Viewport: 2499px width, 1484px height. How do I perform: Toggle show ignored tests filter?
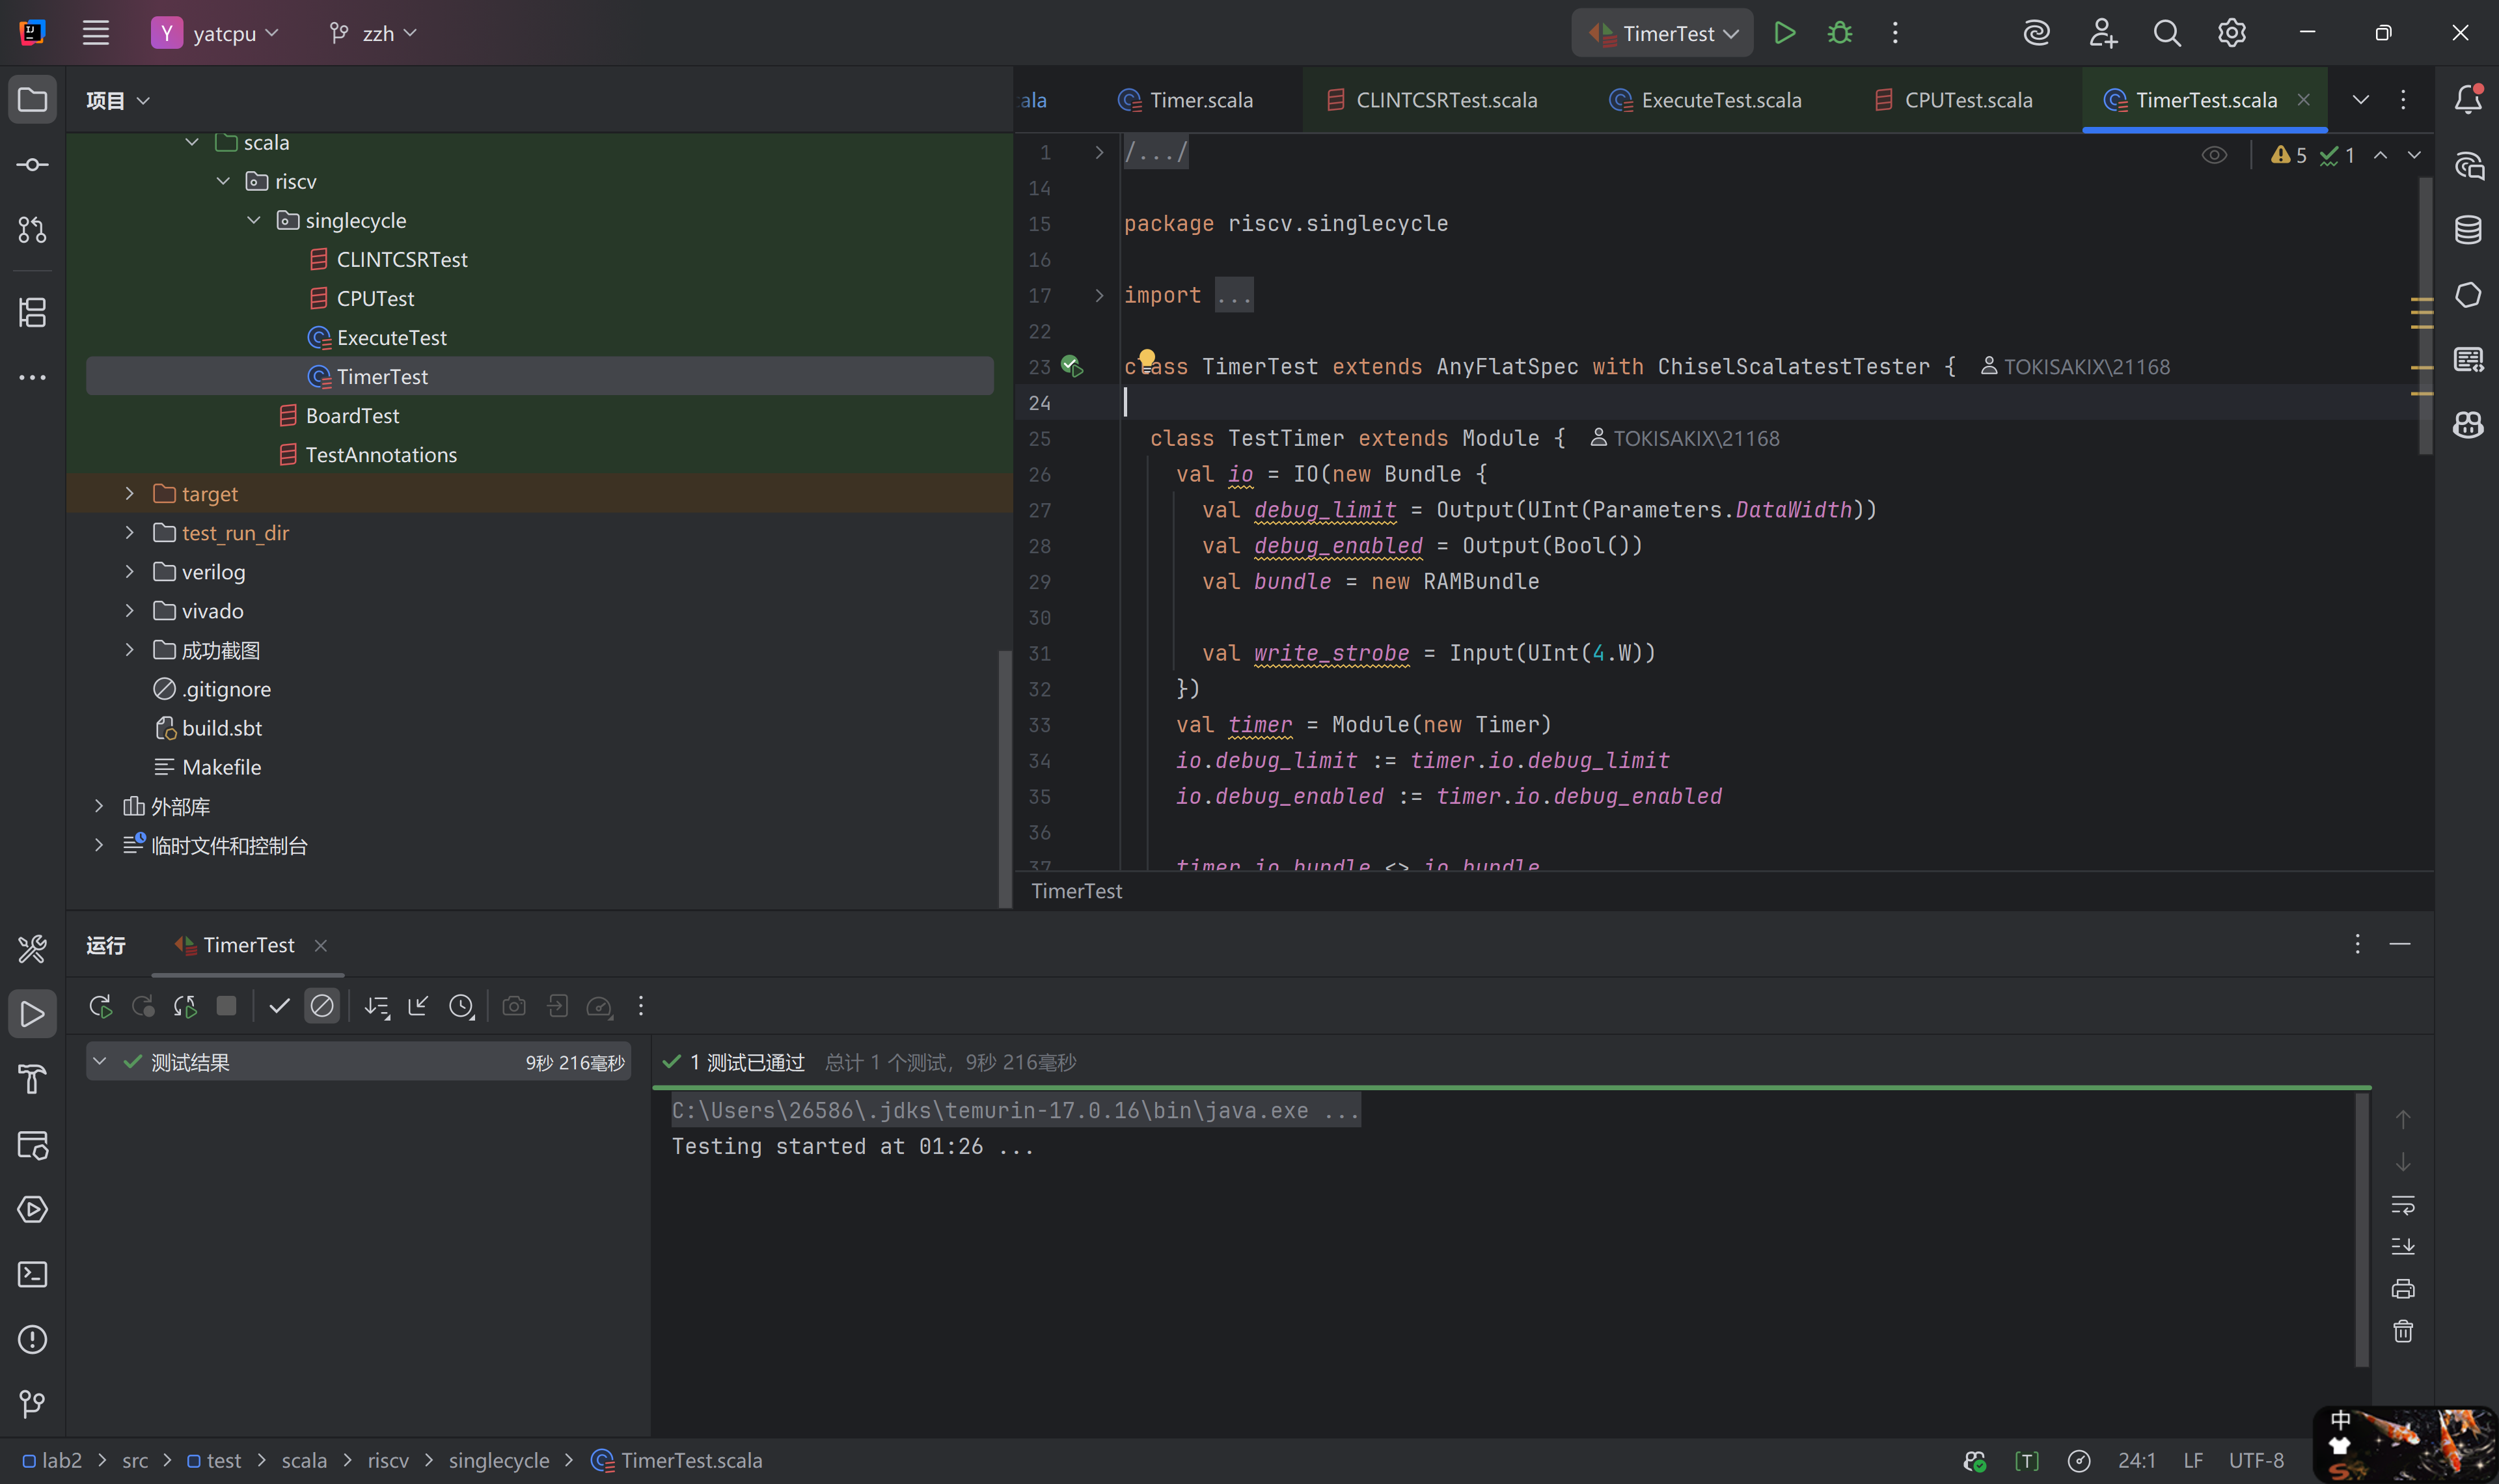322,1006
